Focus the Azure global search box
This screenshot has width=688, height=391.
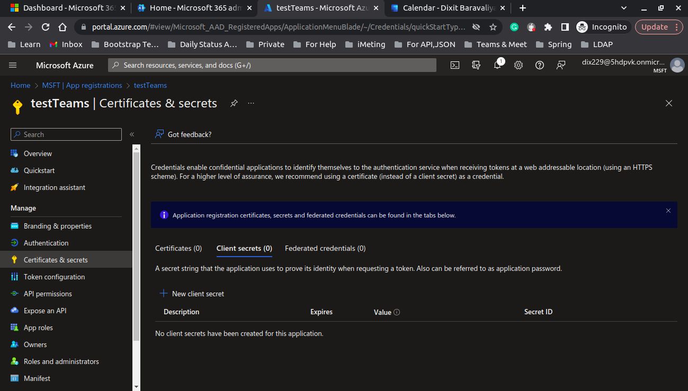[x=272, y=65]
